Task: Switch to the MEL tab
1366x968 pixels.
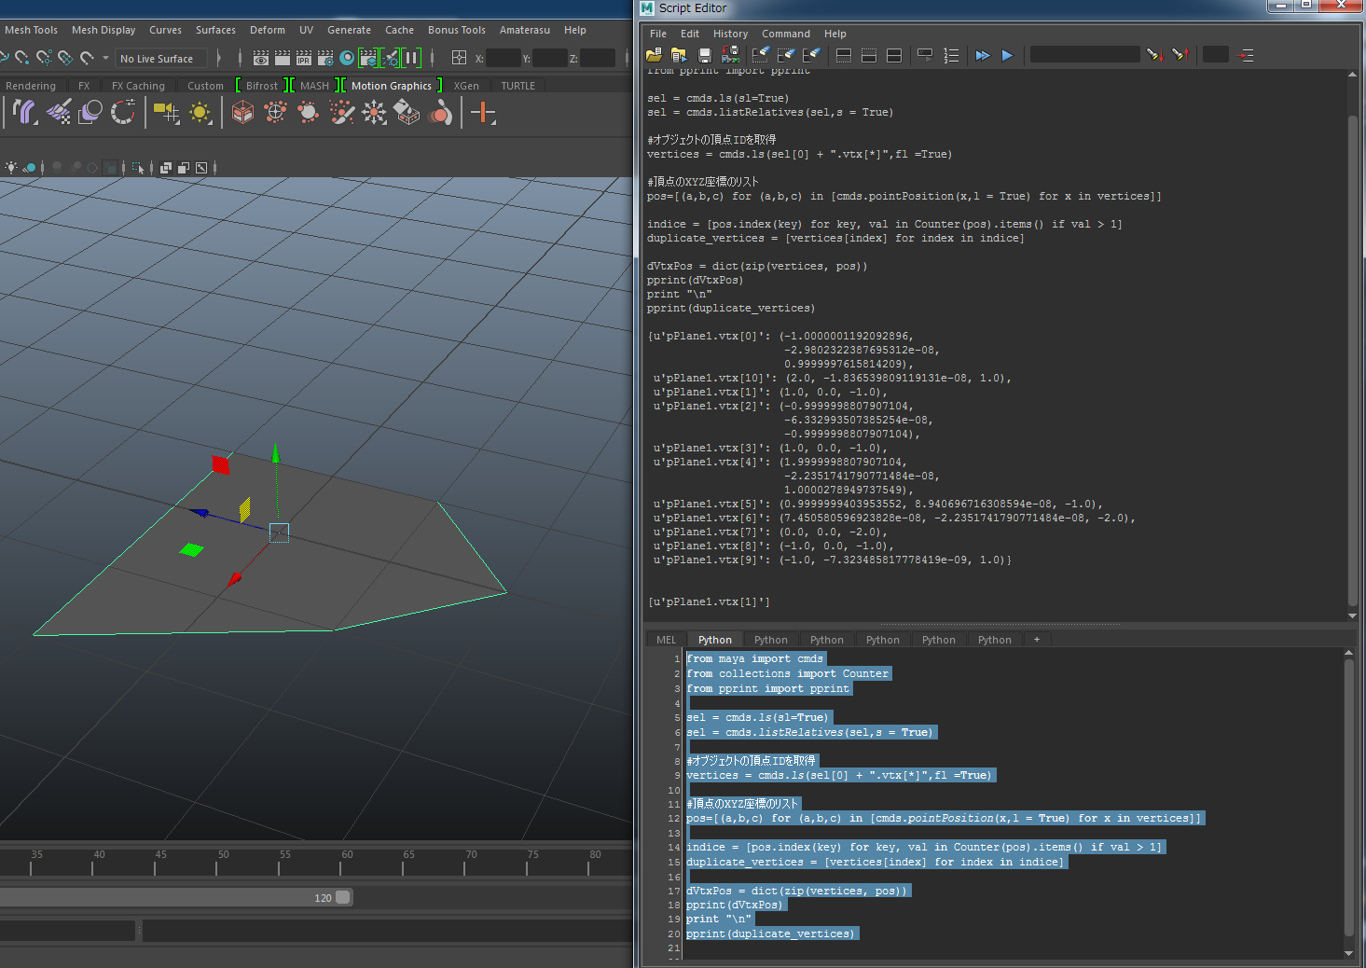Action: (666, 640)
